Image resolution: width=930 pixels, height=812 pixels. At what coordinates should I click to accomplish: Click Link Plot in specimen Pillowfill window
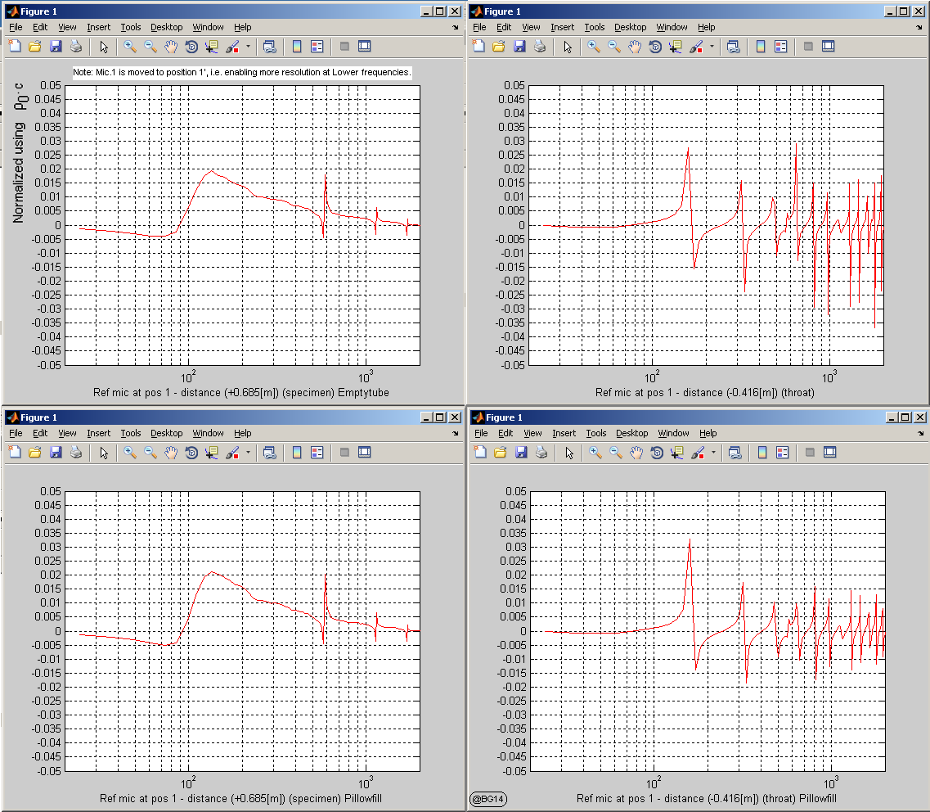[270, 453]
